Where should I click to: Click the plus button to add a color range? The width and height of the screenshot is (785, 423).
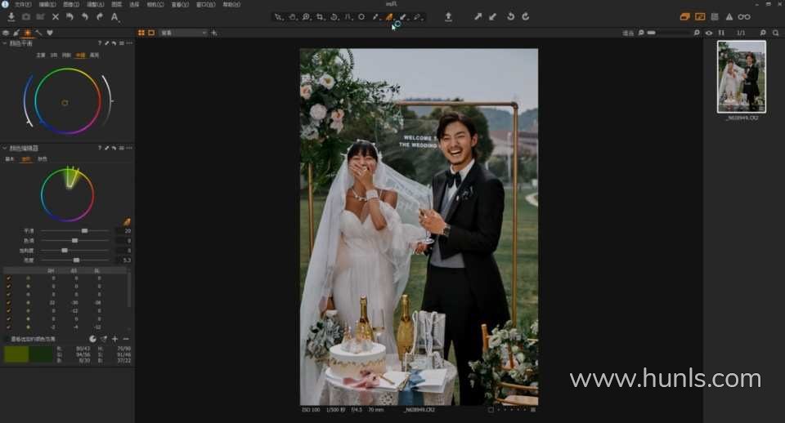pyautogui.click(x=114, y=339)
